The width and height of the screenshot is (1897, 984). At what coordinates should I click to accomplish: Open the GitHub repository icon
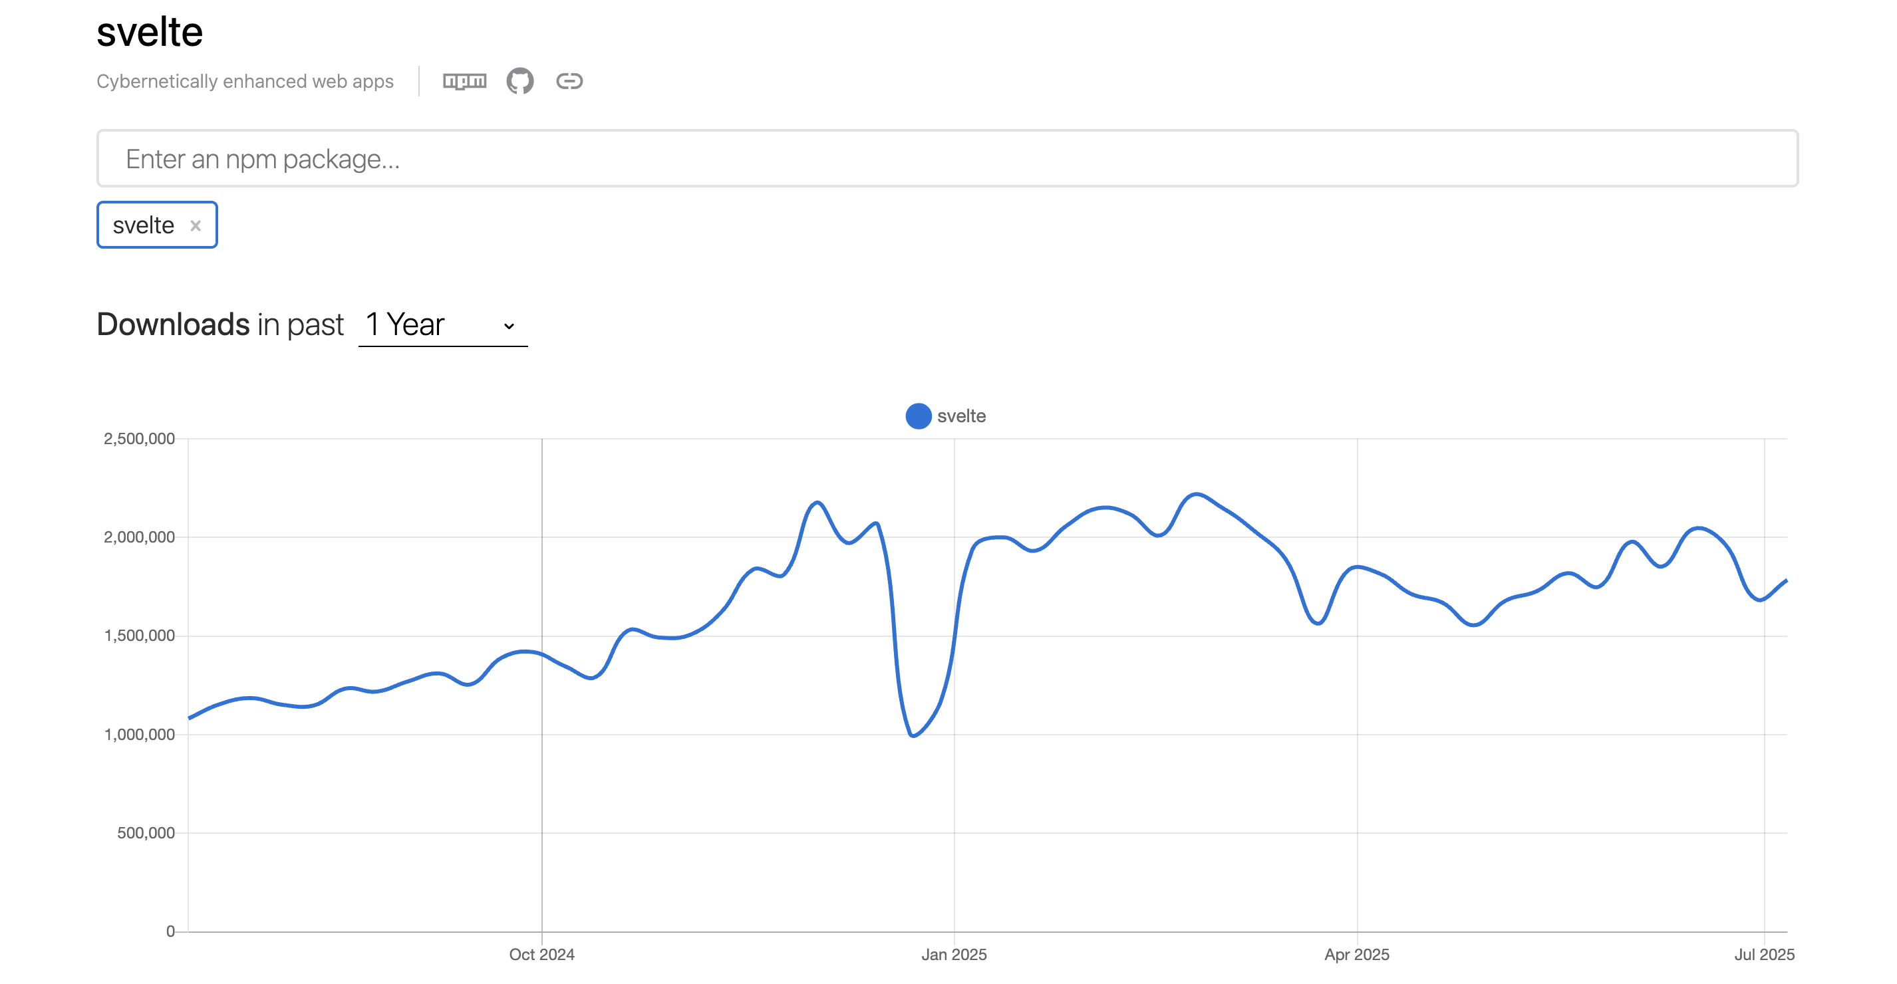(520, 81)
